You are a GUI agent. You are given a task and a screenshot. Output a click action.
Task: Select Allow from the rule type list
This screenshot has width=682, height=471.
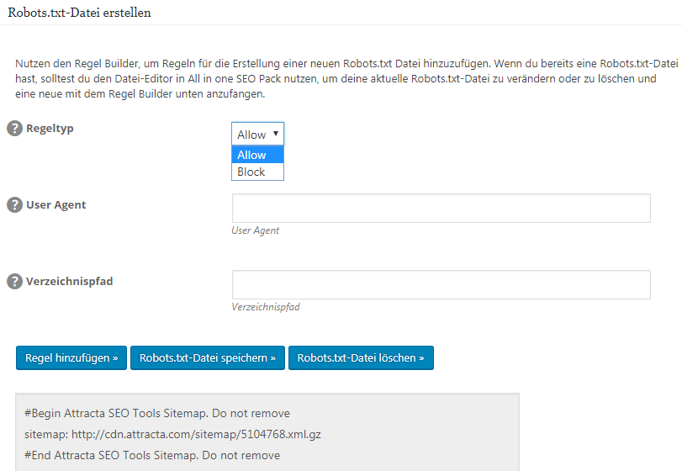(x=257, y=155)
